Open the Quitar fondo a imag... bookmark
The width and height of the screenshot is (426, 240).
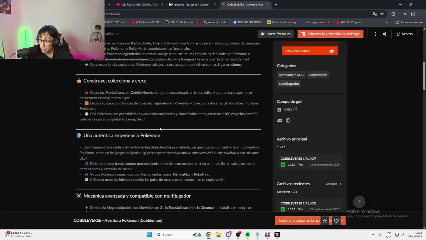coord(283,22)
